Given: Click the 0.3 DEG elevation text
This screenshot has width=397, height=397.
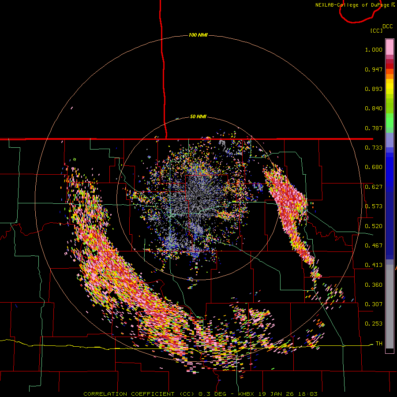Looking at the screenshot, I should (x=212, y=394).
